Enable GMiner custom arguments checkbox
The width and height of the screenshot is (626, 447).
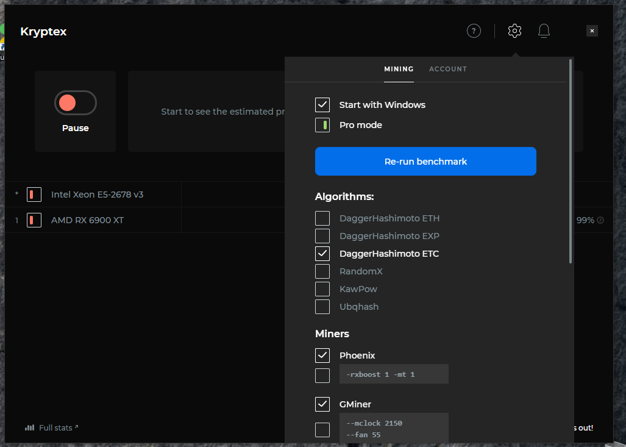click(x=322, y=430)
